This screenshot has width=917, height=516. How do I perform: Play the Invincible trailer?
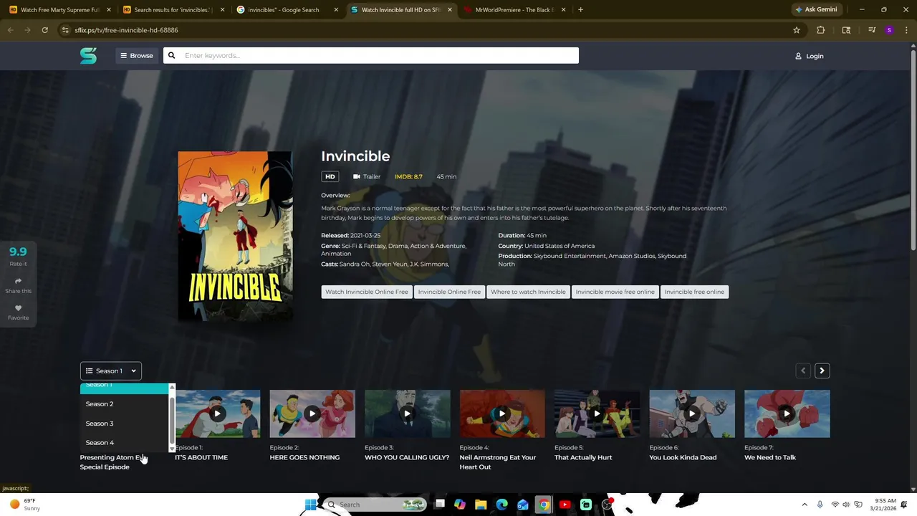click(x=367, y=176)
